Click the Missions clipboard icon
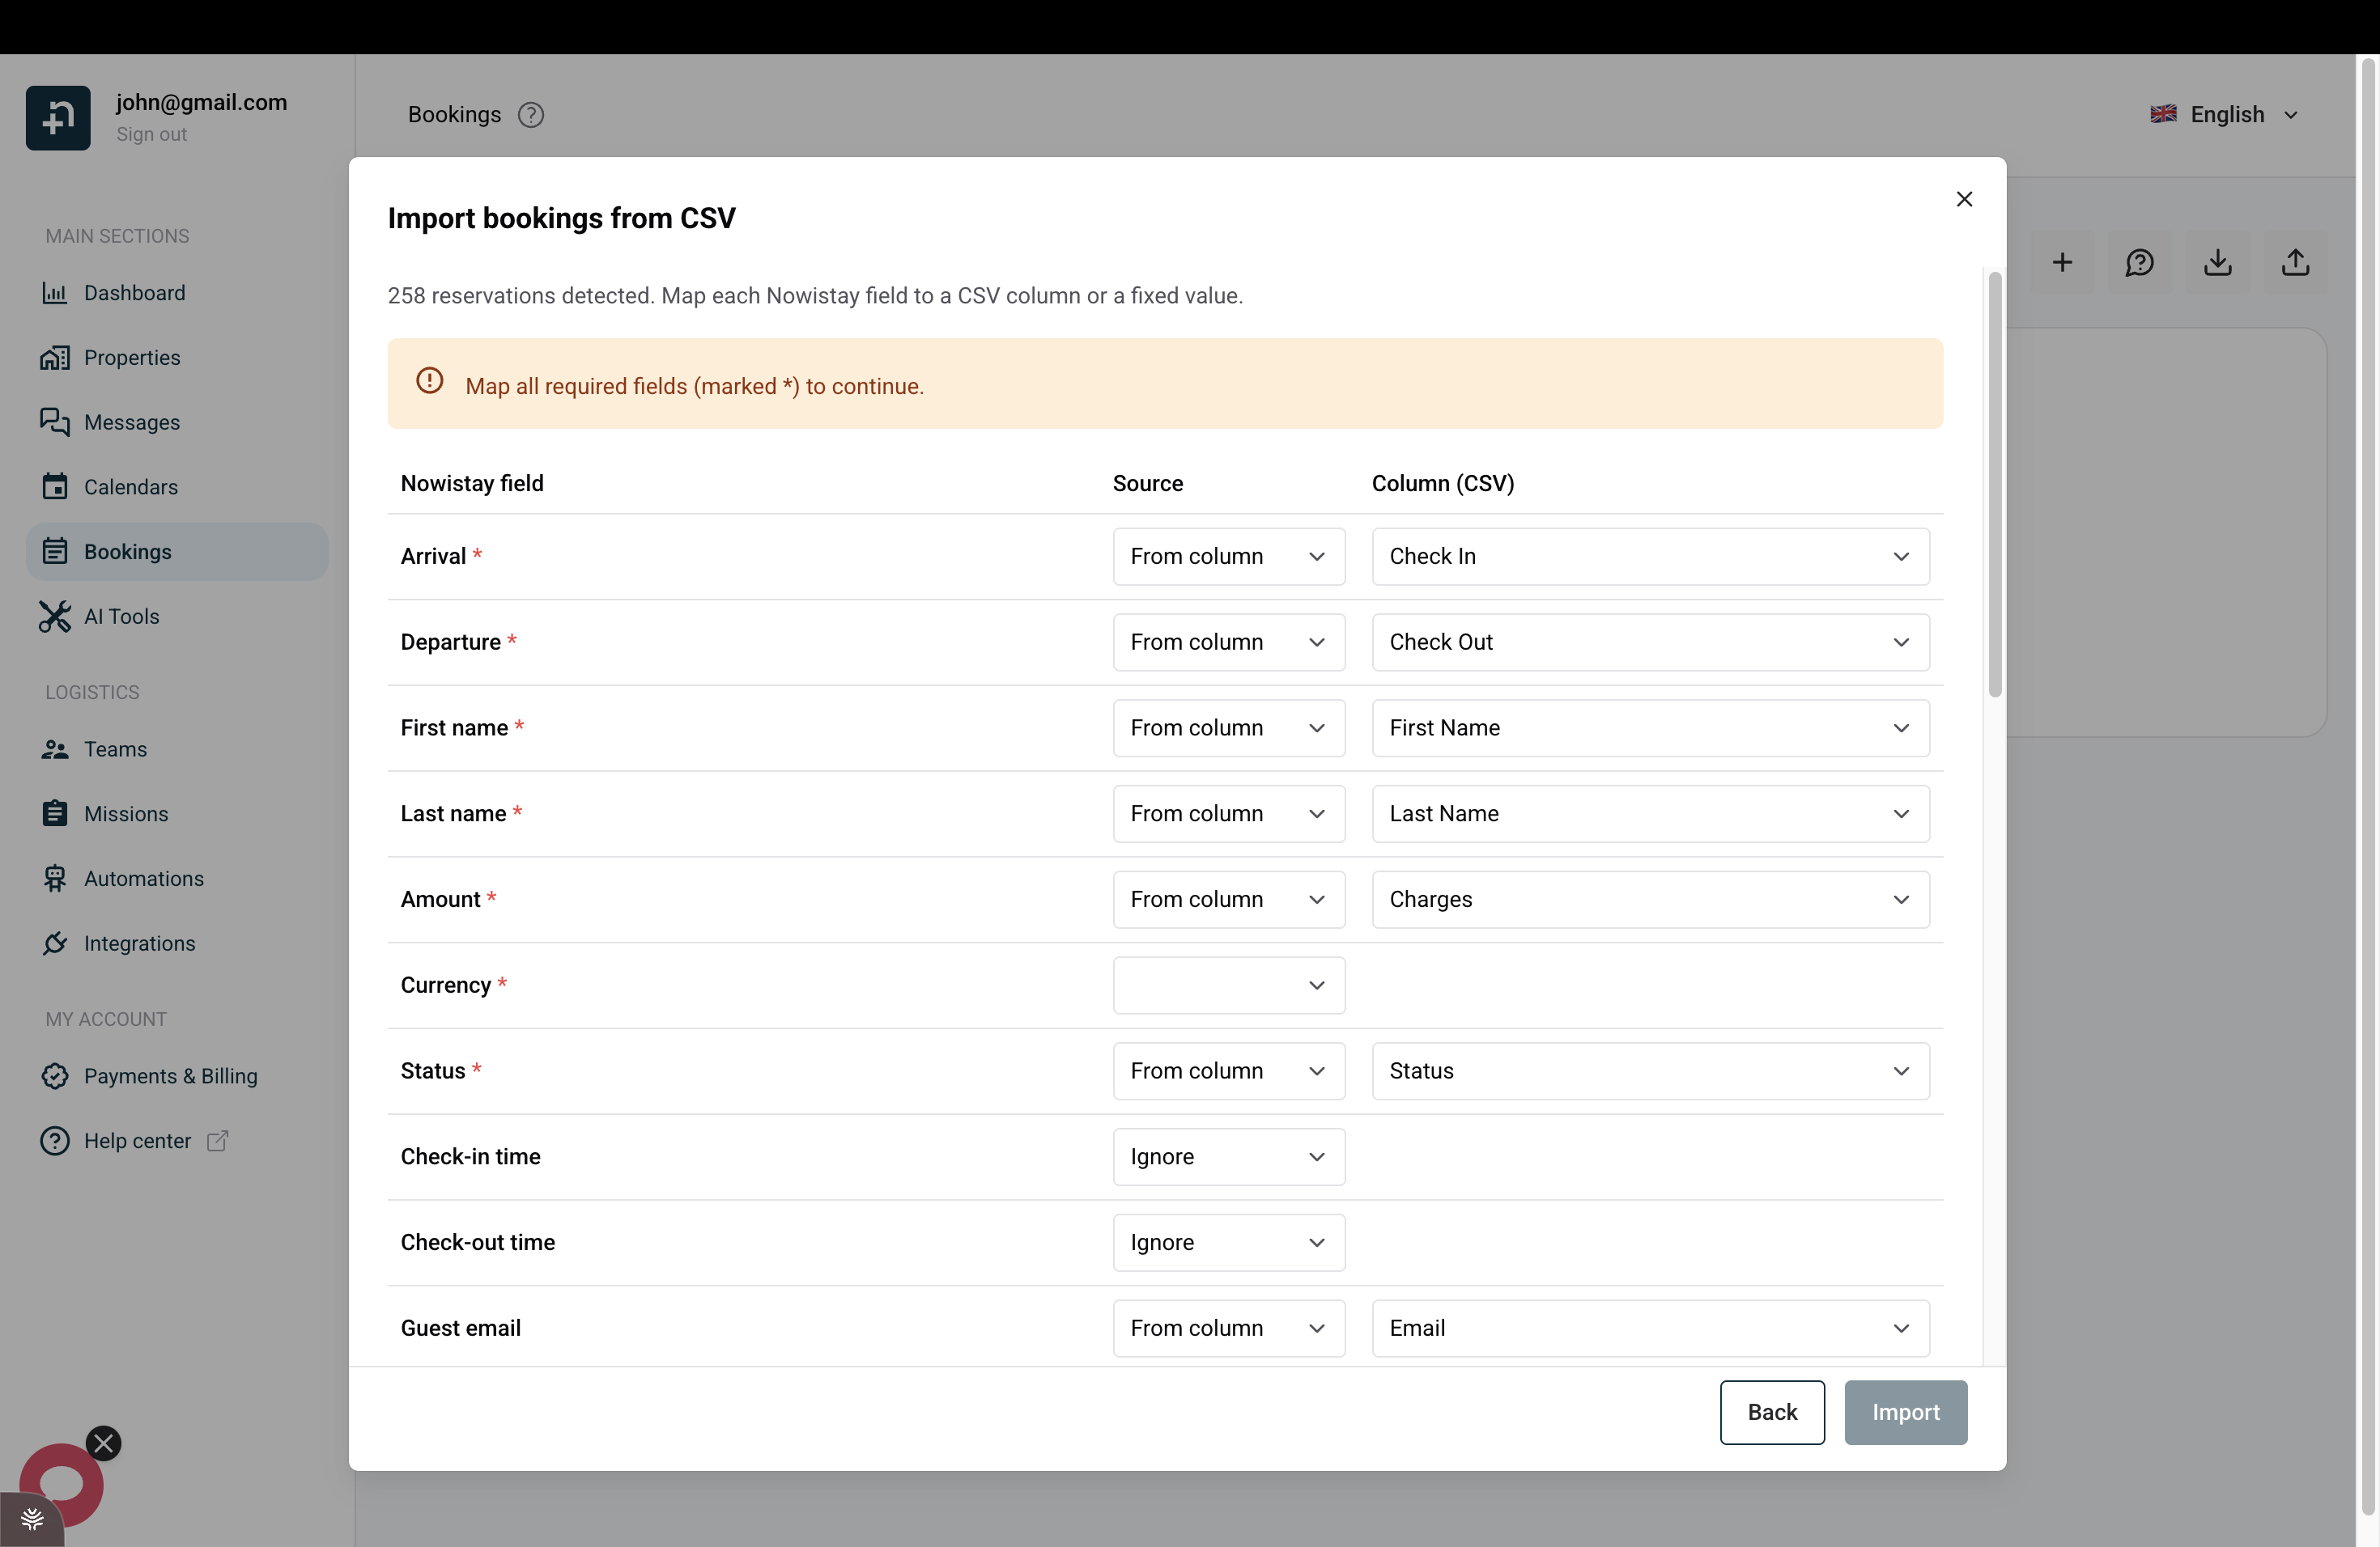2380x1547 pixels. point(55,813)
